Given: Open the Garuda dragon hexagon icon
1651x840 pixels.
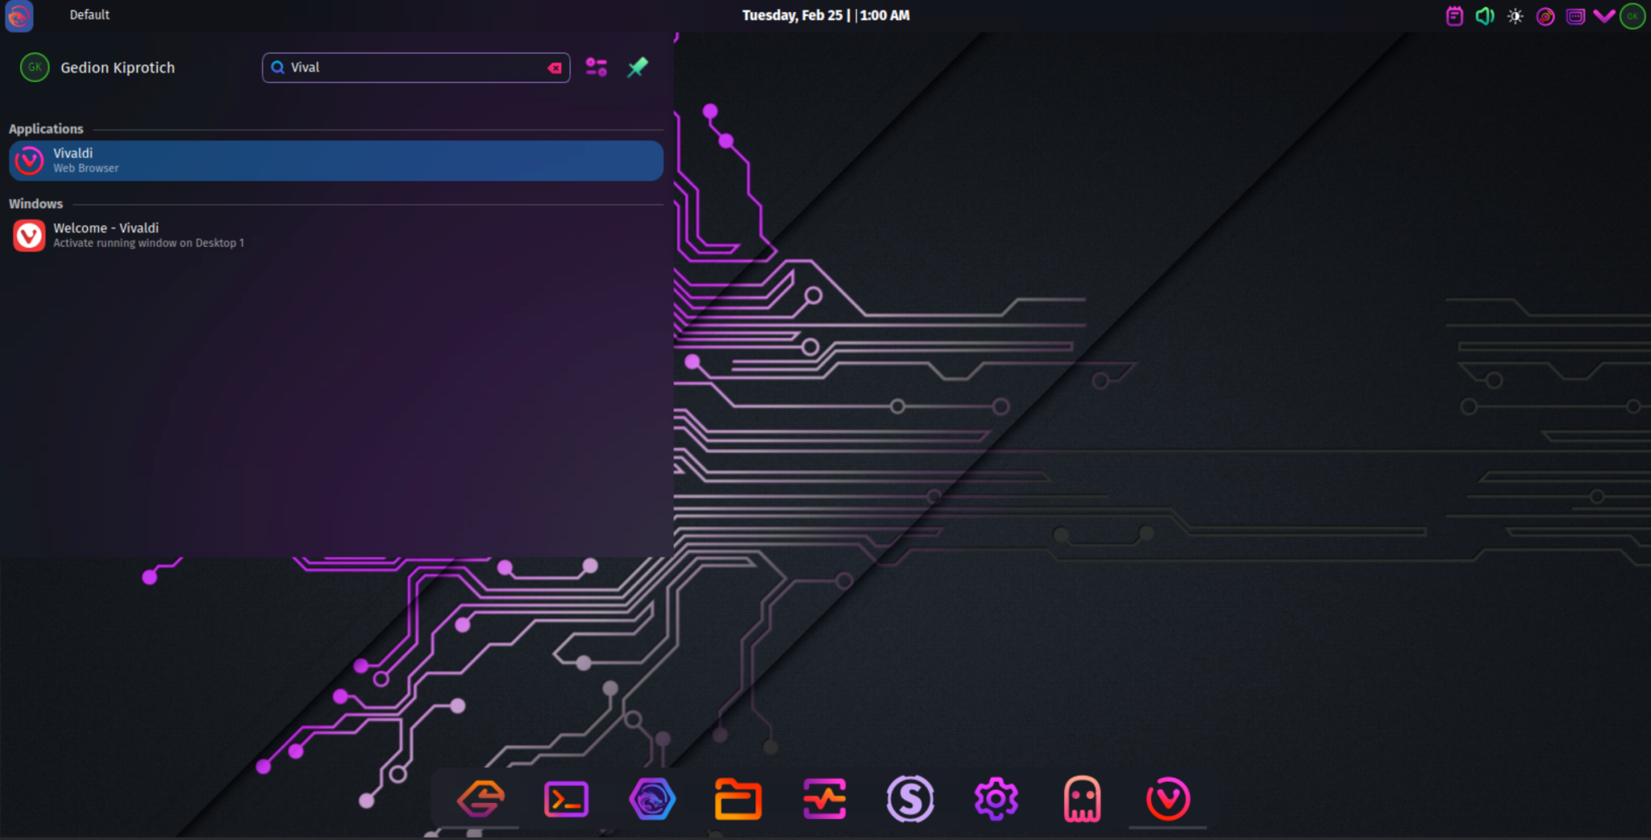Looking at the screenshot, I should 653,799.
